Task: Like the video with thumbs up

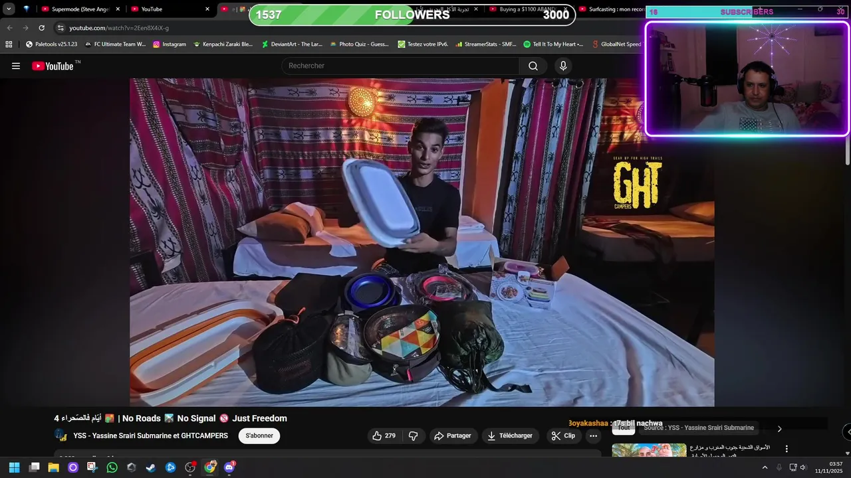Action: click(384, 436)
